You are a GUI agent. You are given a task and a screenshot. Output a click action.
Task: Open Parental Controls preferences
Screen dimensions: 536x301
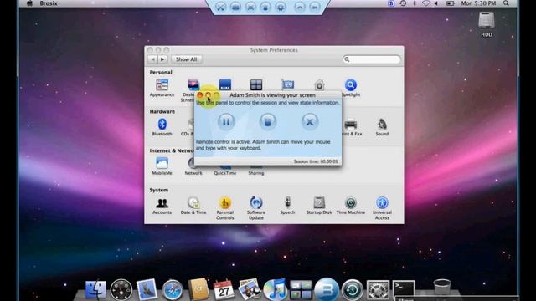225,208
